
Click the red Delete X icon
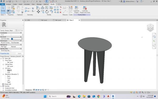[61, 12]
